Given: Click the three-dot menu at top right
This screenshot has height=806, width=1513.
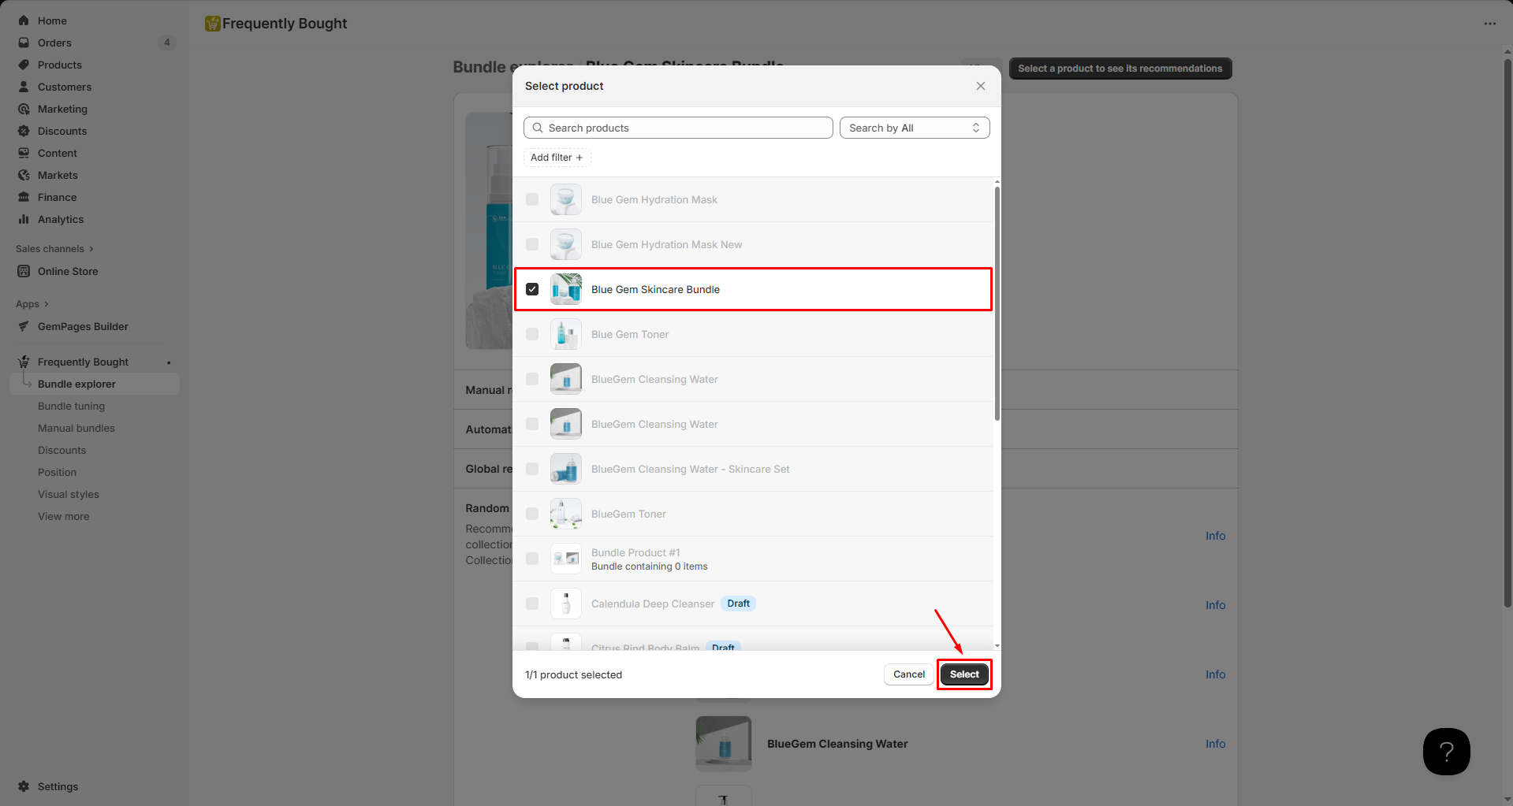Looking at the screenshot, I should coord(1489,24).
